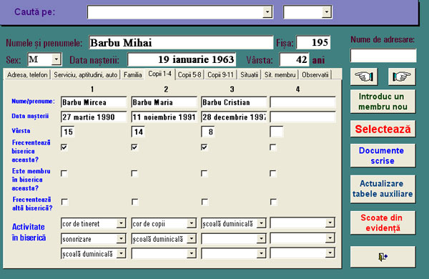This screenshot has width=429, height=279.
Task: Check 'Frecventează altă biserică' for Barbu Maria
Action: coord(134,202)
